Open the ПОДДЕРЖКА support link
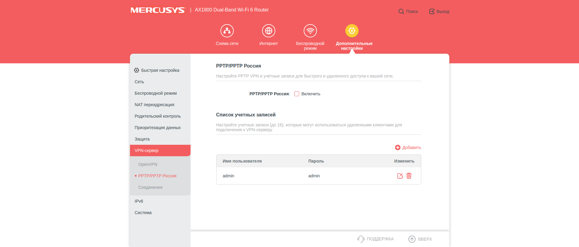The height and width of the screenshot is (247, 579). 376,239
